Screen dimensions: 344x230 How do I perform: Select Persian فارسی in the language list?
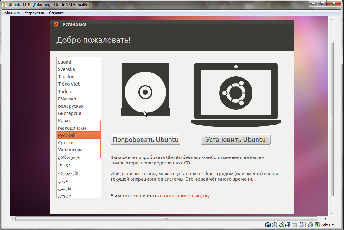(78, 189)
